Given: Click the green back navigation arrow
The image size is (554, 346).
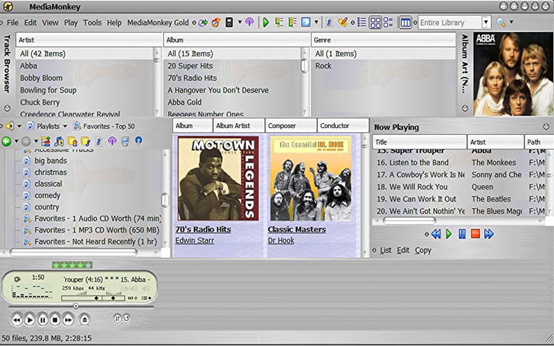Looking at the screenshot, I should 7,141.
